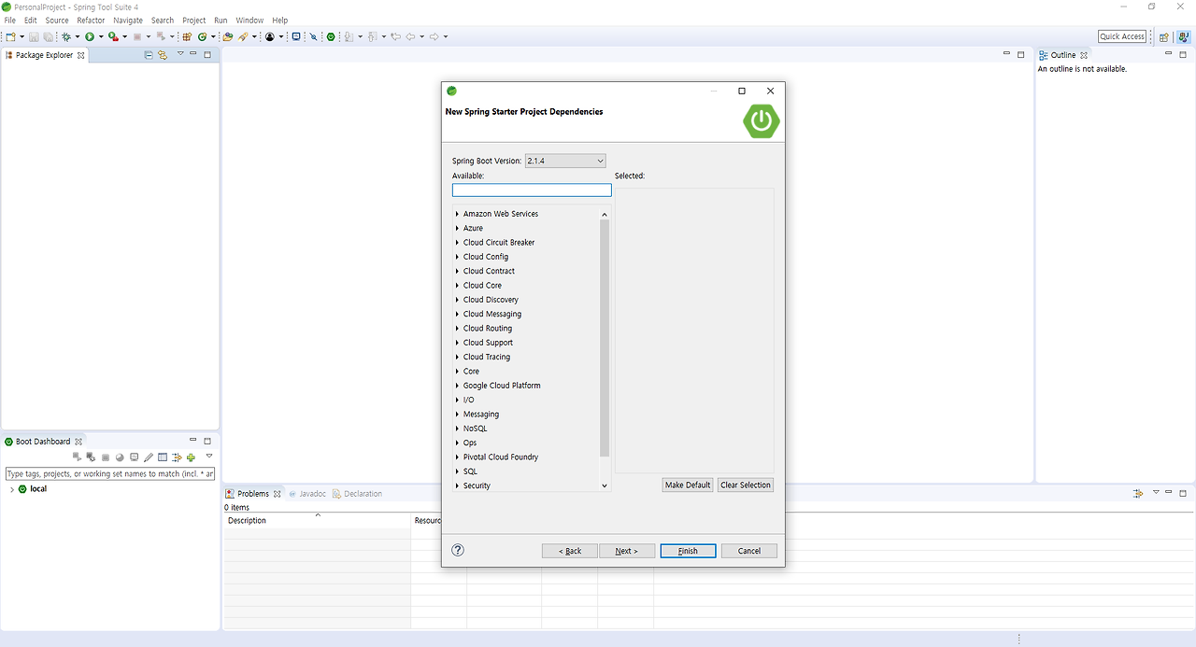
Task: Open the Help menu
Action: pyautogui.click(x=280, y=20)
